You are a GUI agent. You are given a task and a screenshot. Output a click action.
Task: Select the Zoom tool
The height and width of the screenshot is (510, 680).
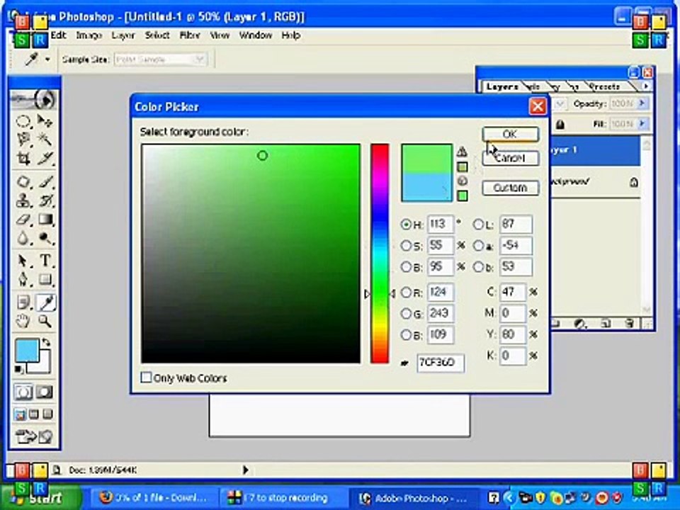[45, 321]
